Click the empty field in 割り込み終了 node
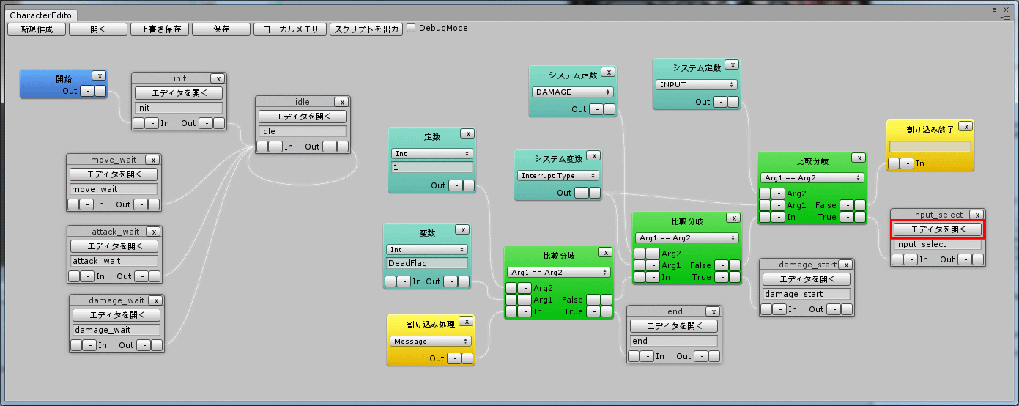 click(930, 147)
